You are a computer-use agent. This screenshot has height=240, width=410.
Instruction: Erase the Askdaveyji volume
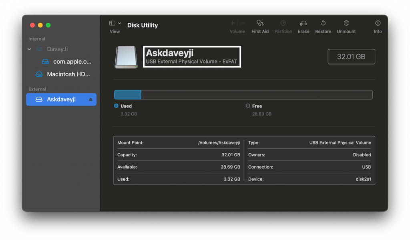[303, 27]
